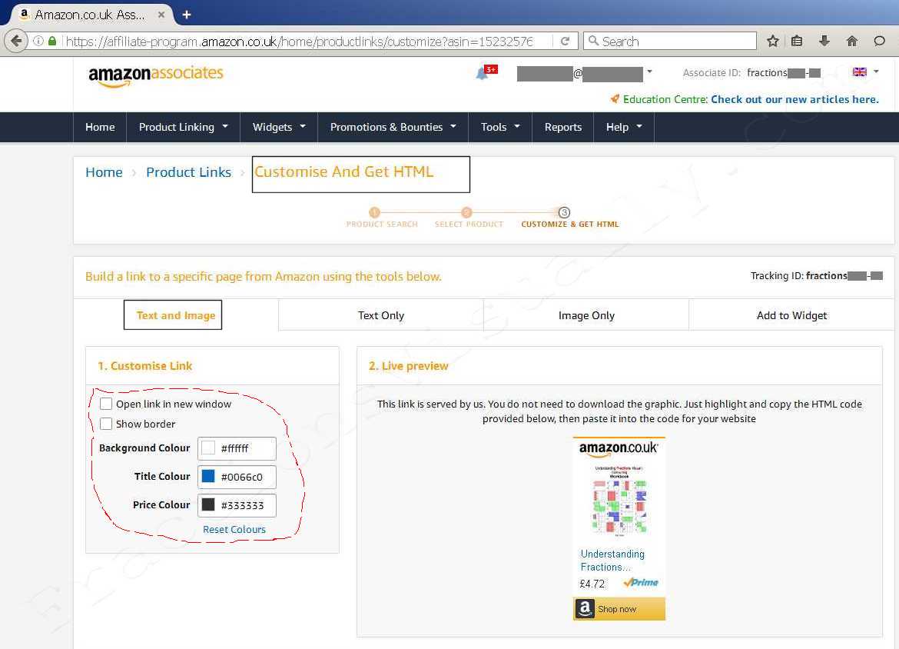Go to browser home page icon
Image resolution: width=899 pixels, height=649 pixels.
tap(852, 42)
